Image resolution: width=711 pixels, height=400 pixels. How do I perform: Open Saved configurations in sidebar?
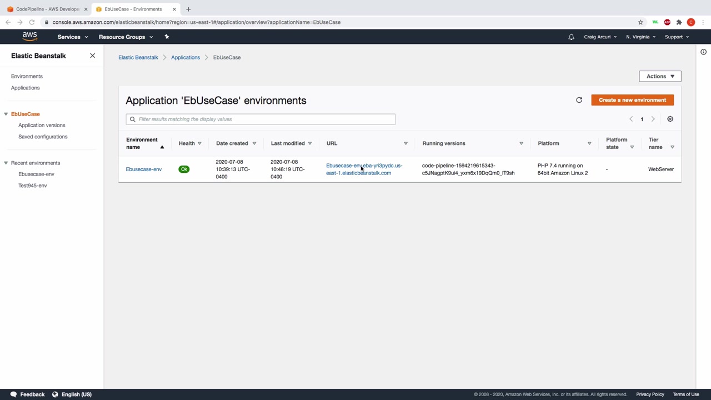[43, 137]
